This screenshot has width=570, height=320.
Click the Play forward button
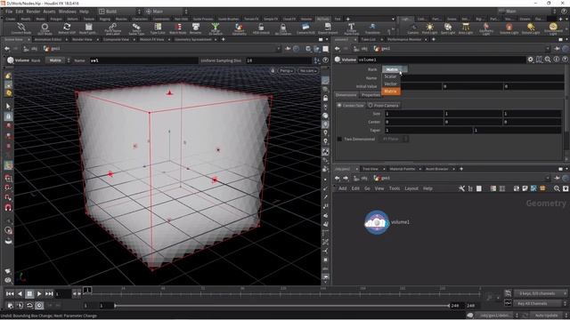[x=39, y=293]
